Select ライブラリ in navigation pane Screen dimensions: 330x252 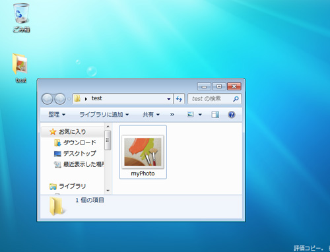pos(68,186)
